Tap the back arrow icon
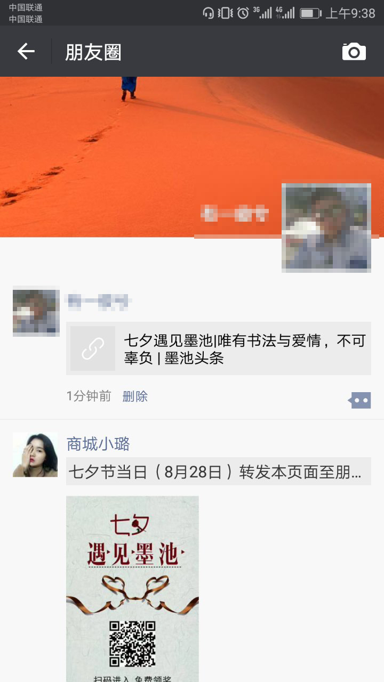The image size is (384, 682). click(x=26, y=51)
